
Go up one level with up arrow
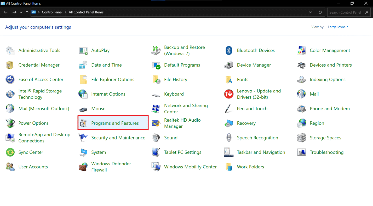[27, 12]
